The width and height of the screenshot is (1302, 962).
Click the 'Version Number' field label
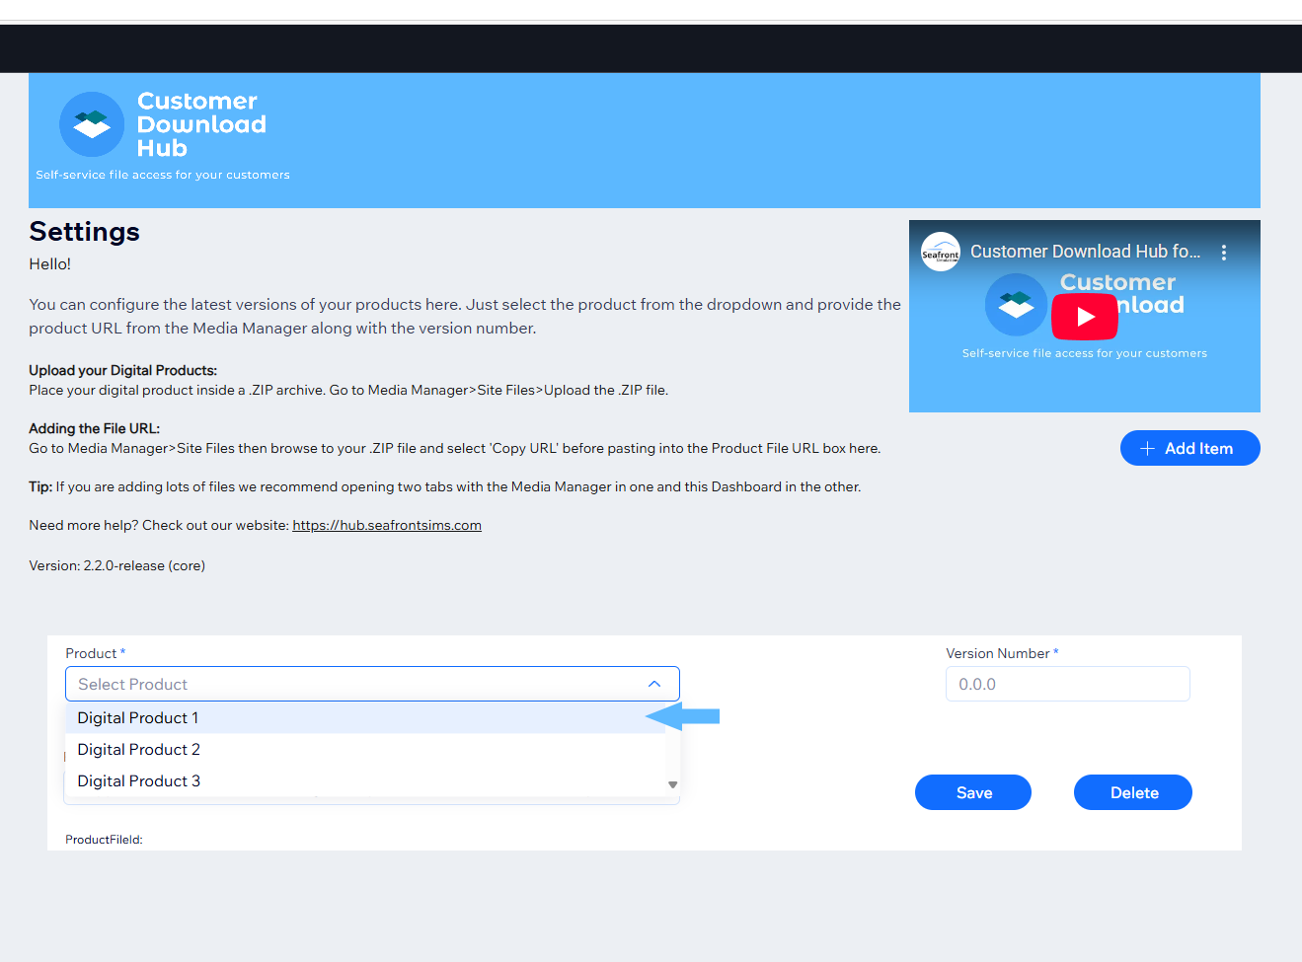[998, 653]
